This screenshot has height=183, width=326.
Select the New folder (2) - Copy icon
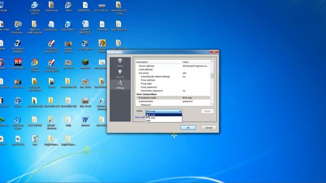pos(119,8)
